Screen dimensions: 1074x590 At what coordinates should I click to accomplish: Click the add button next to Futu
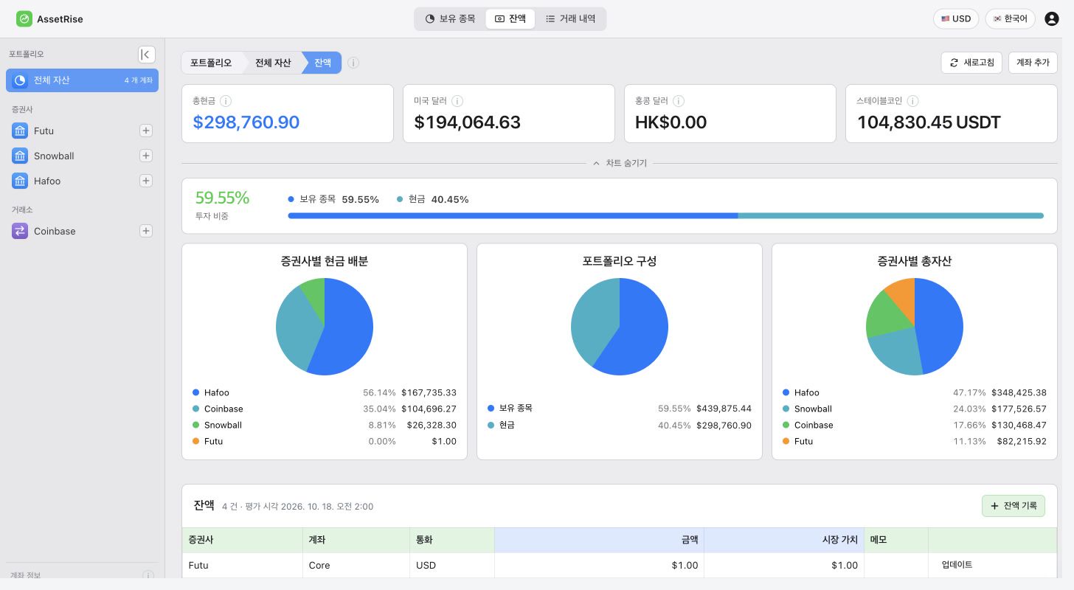[x=146, y=131]
